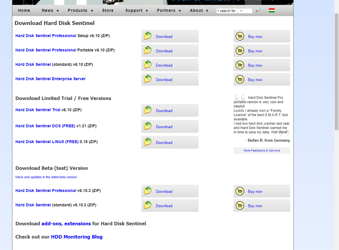Click shopping cart icon for standard v6.10.3 beta
This screenshot has width=339, height=250.
point(240,205)
